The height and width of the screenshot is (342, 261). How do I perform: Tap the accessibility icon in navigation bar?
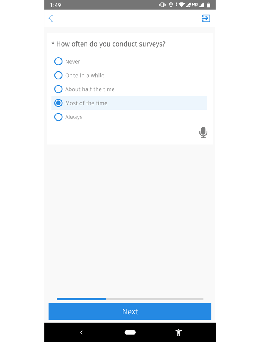(x=179, y=332)
